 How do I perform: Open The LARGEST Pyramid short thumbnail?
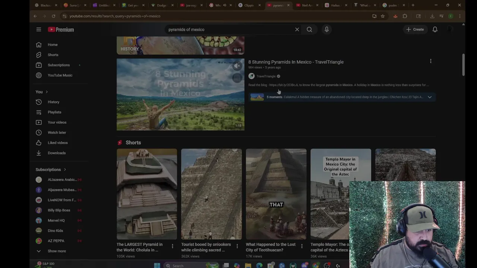147,194
